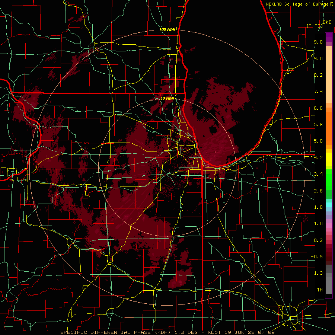335x335 pixels.
Task: Click the 1.0 scale value
Action: (x=318, y=224)
